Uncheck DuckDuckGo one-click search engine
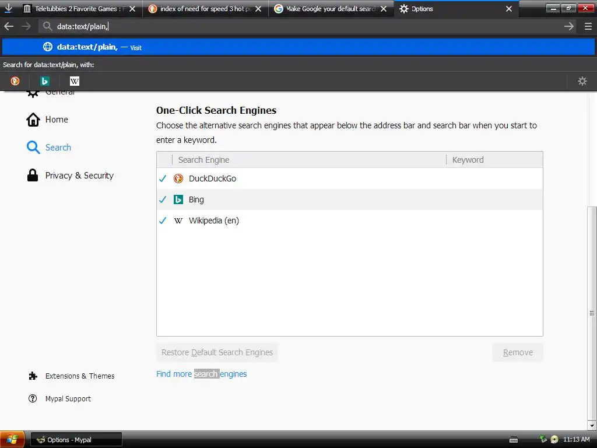 pos(163,178)
